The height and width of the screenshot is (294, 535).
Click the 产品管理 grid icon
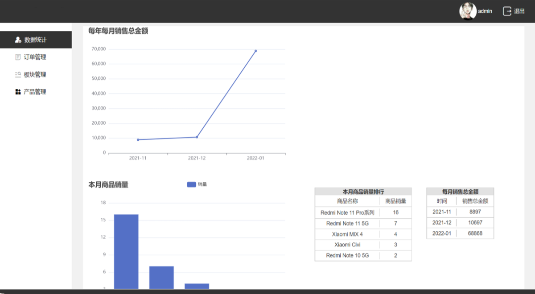click(x=18, y=92)
